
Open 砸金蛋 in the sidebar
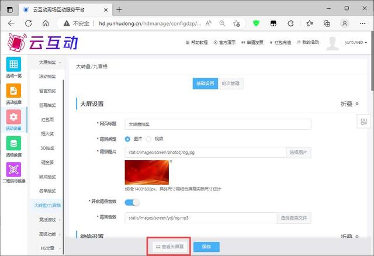click(x=47, y=162)
